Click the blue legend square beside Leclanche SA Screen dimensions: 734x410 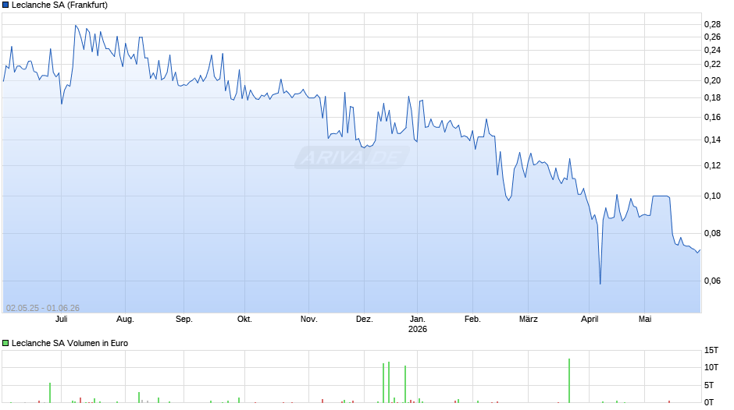click(x=5, y=5)
